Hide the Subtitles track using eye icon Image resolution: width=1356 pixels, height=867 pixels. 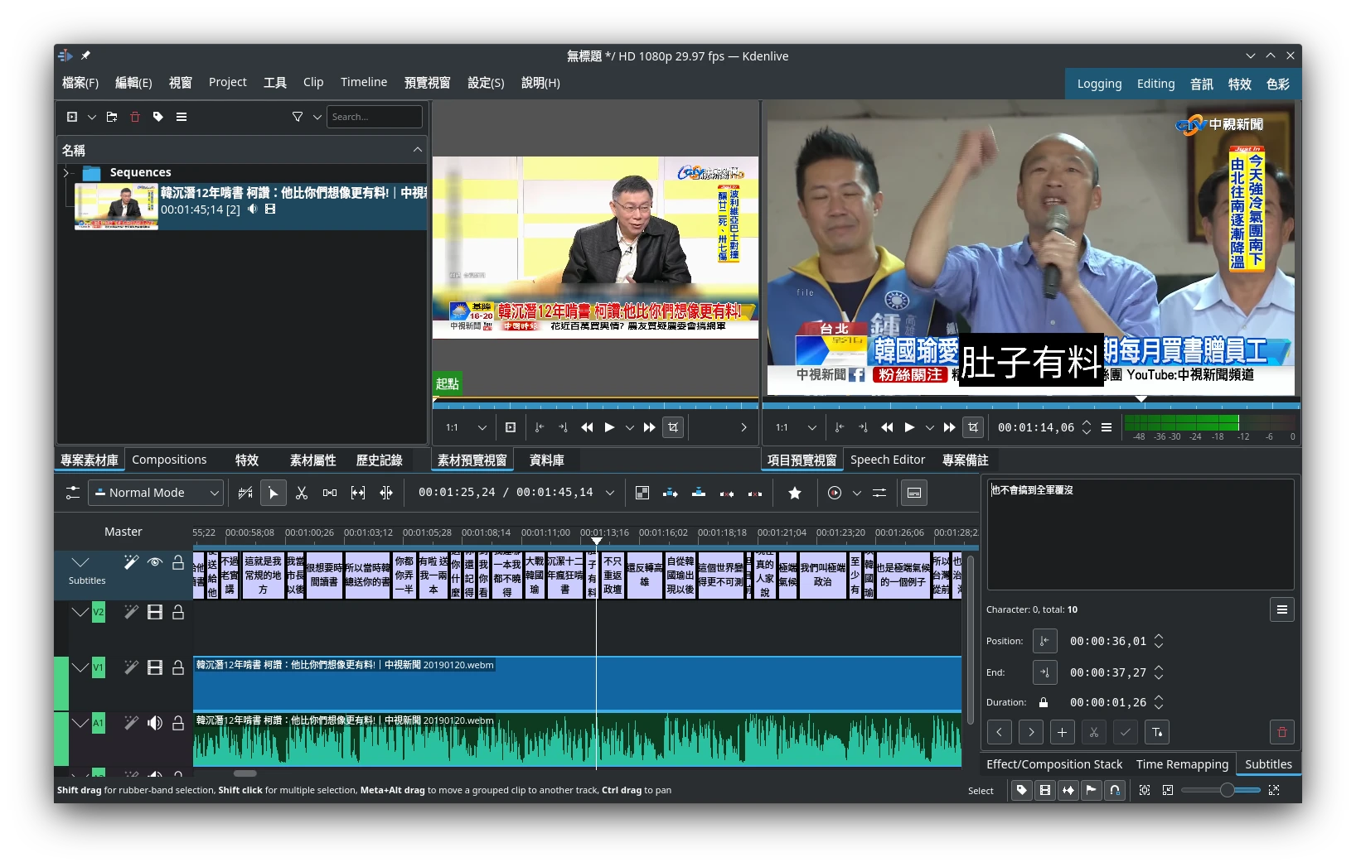click(x=154, y=562)
